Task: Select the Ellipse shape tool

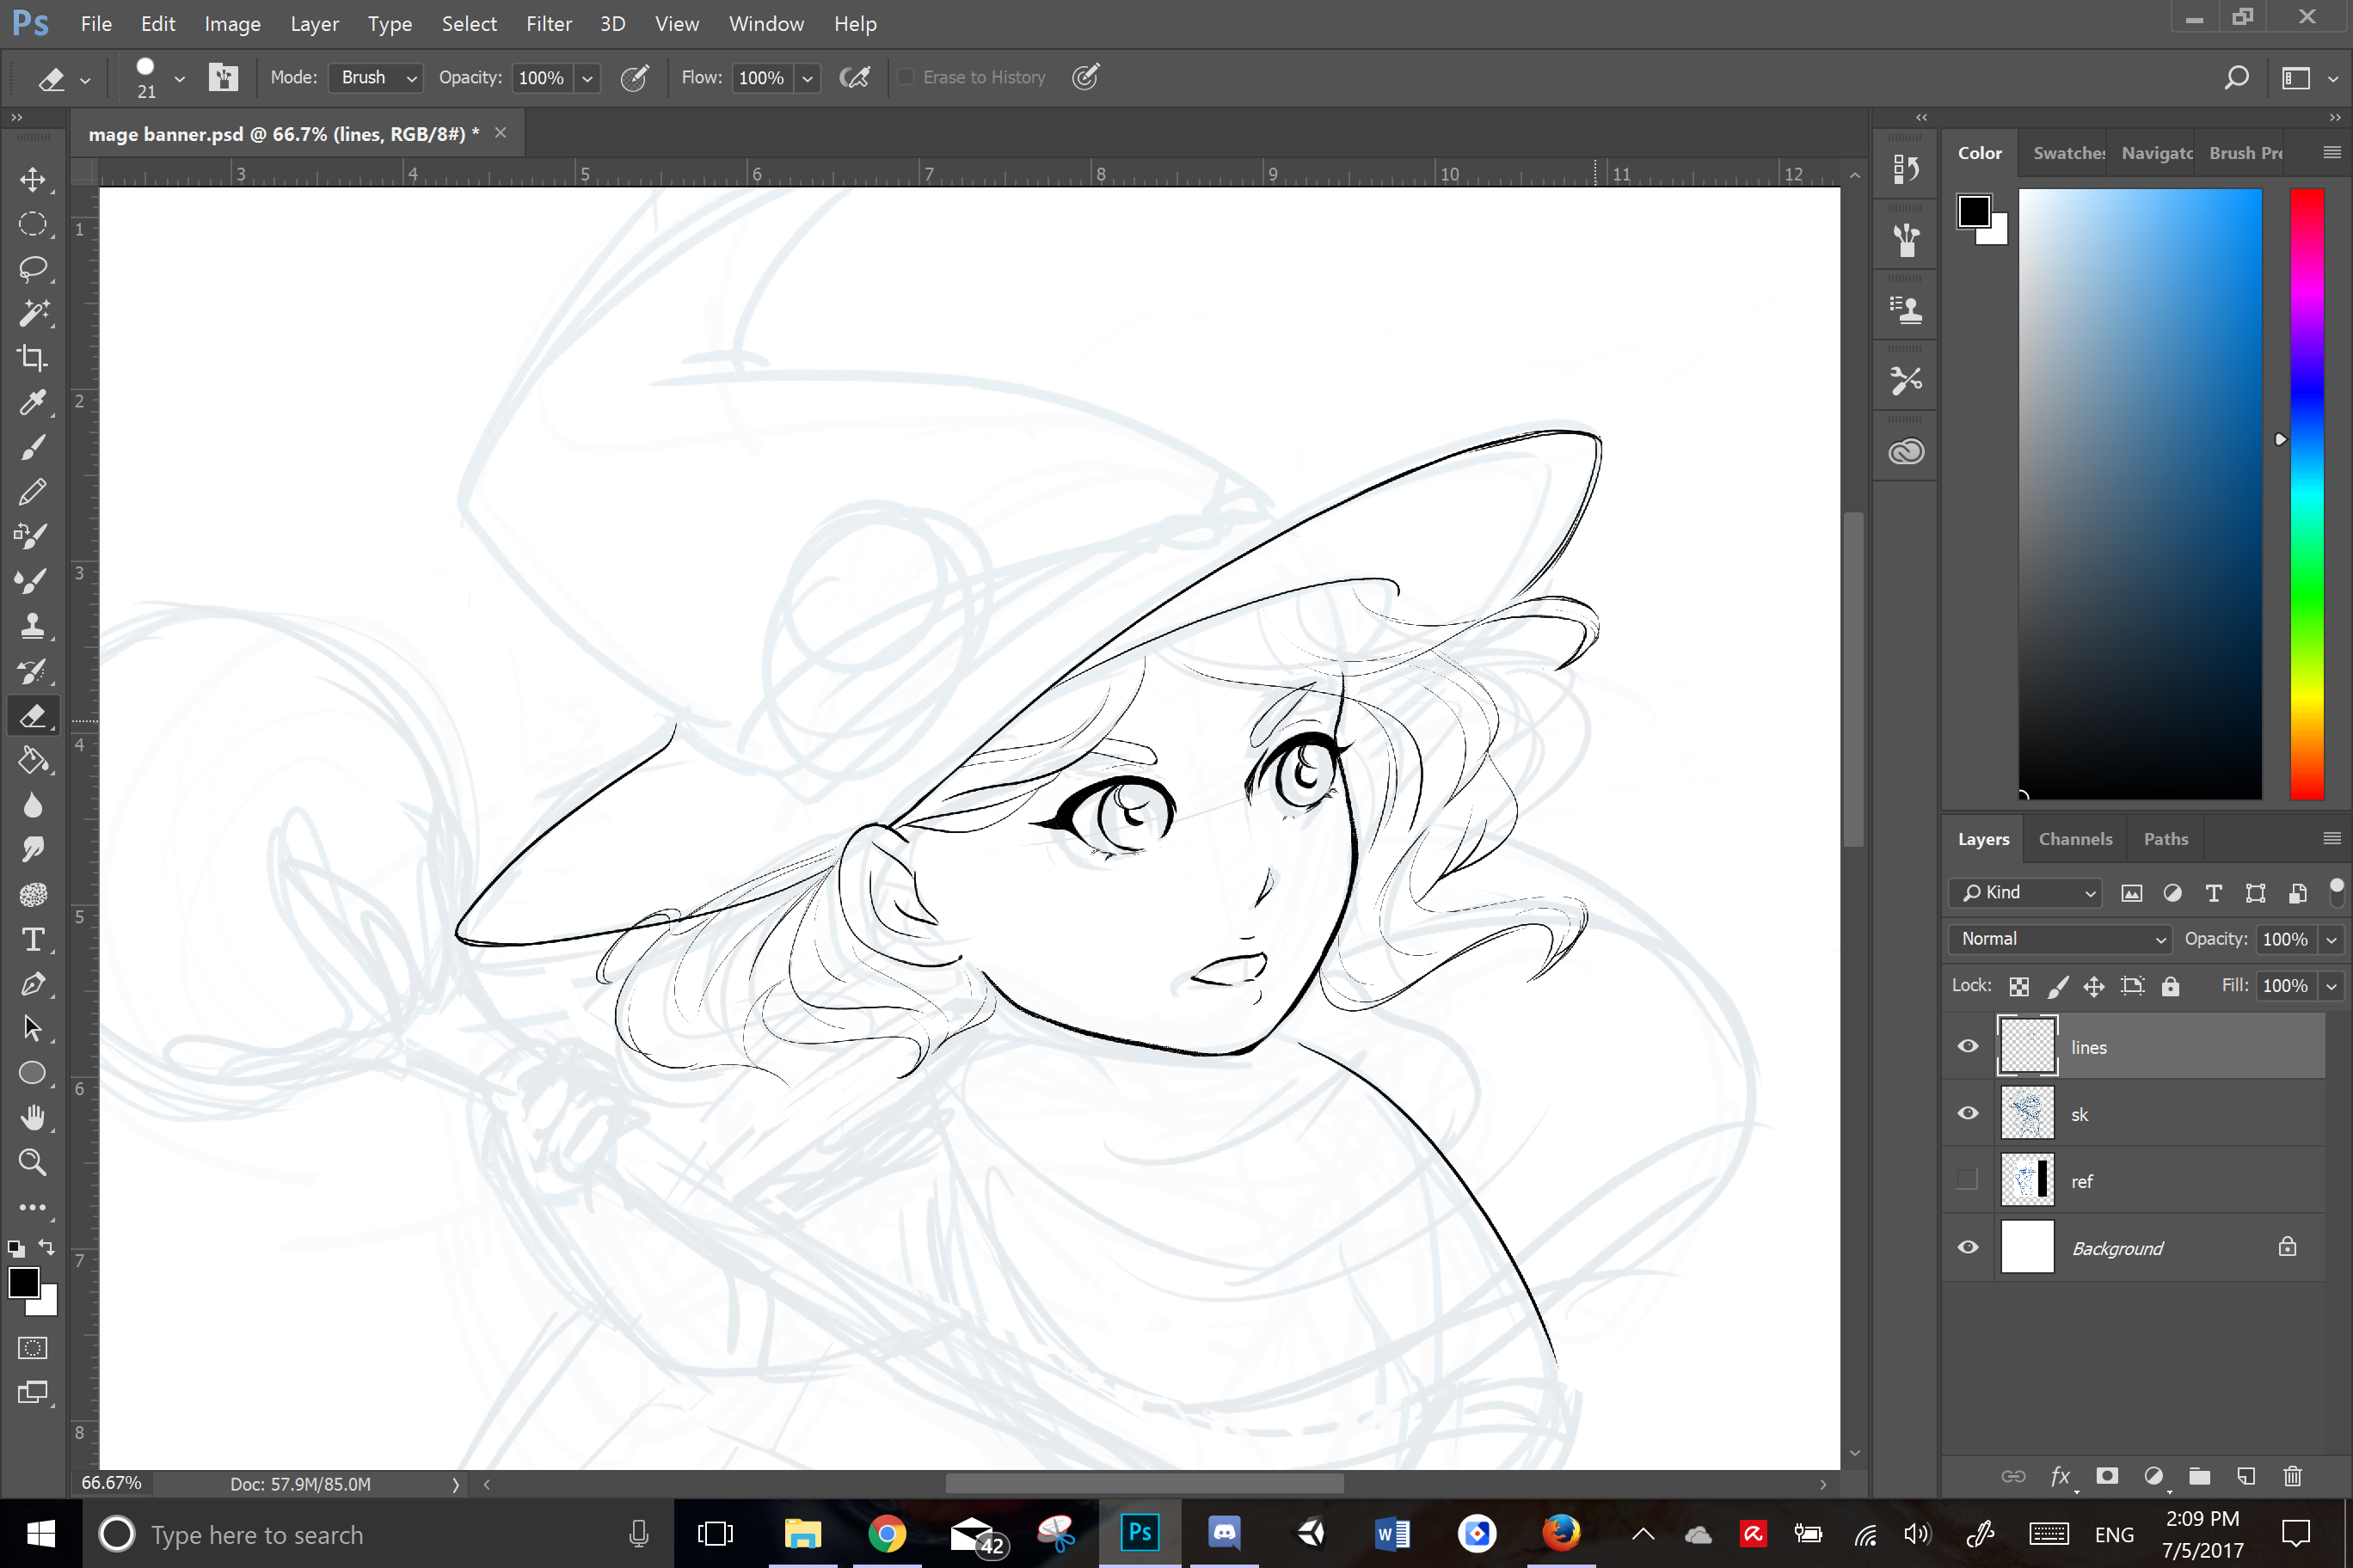Action: tap(32, 1073)
